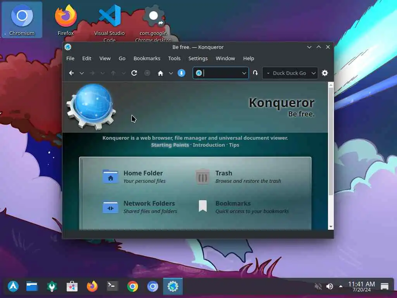Launch Firefox from the taskbar
This screenshot has width=397, height=298.
92,286
